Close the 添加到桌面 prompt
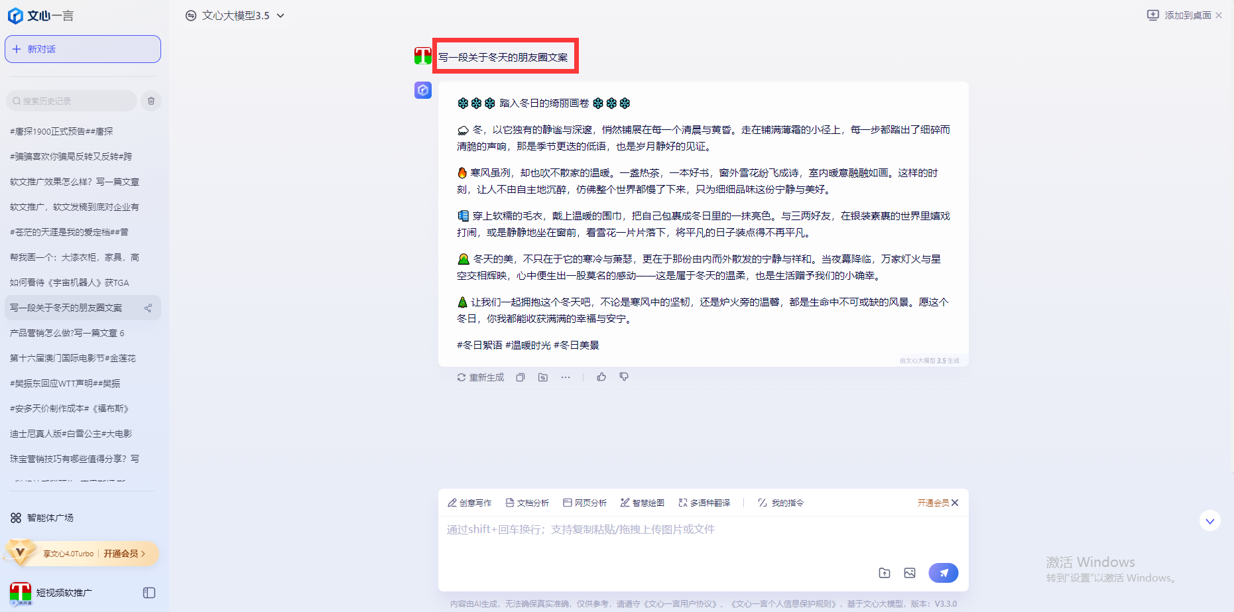Screen dimensions: 1234x612 pyautogui.click(x=1219, y=15)
